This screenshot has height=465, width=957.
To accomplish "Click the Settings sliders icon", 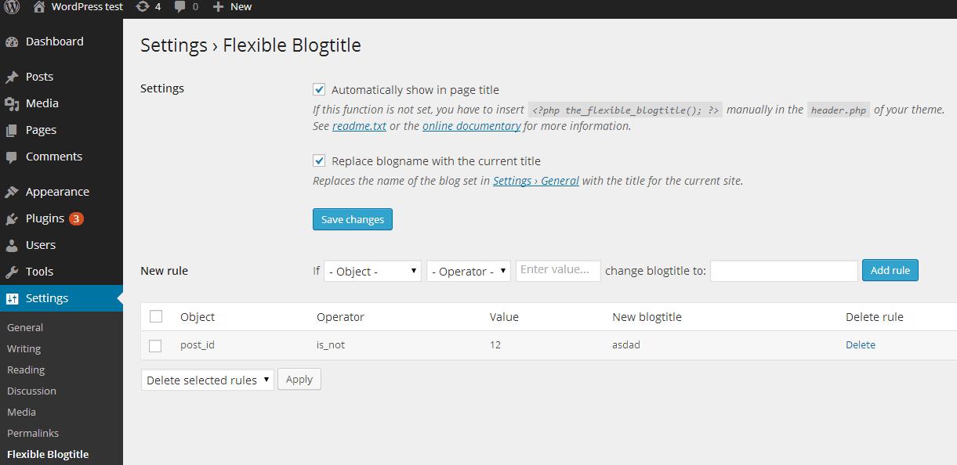I will point(12,298).
